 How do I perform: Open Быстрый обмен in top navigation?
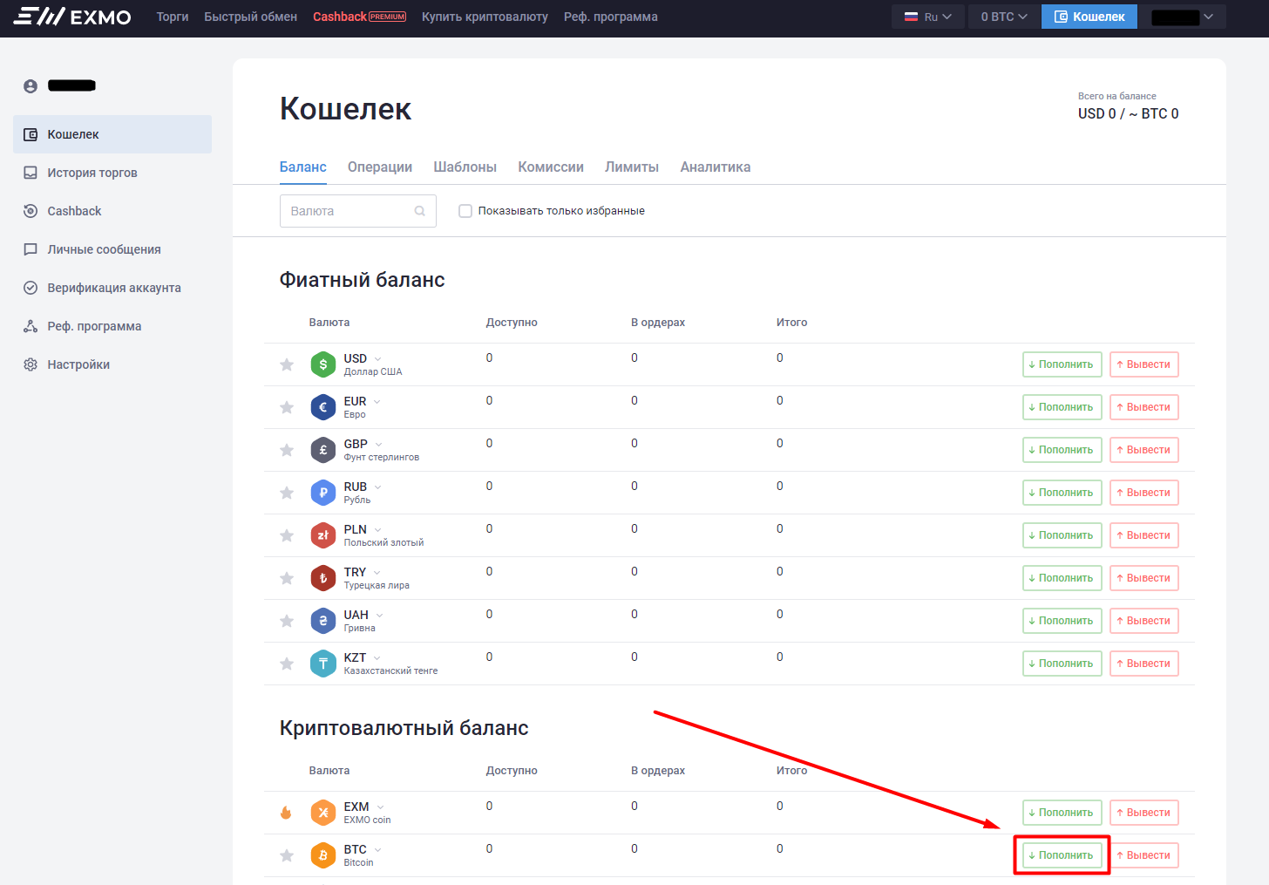(251, 17)
